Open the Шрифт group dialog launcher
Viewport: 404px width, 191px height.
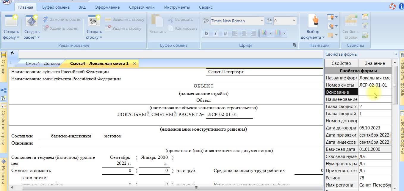295,45
